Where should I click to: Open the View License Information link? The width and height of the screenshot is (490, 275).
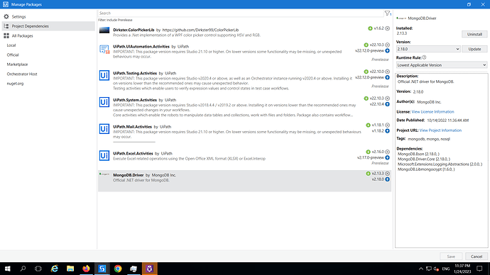point(432,111)
